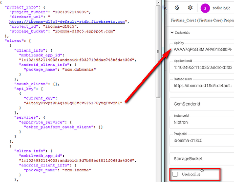Click the "services" key text
The width and height of the screenshot is (234, 182).
coord(27,117)
